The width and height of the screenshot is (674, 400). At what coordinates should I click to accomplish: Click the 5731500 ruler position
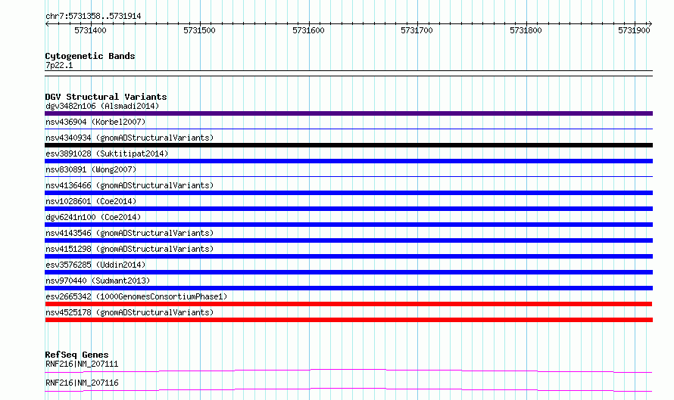[x=199, y=30]
